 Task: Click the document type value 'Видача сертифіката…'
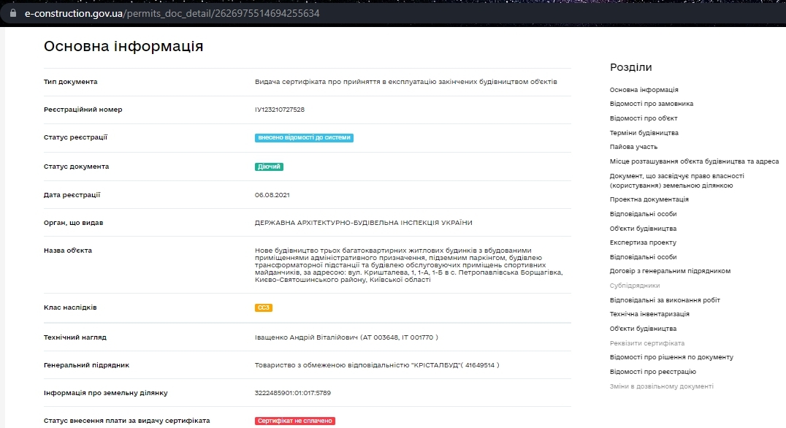click(405, 82)
